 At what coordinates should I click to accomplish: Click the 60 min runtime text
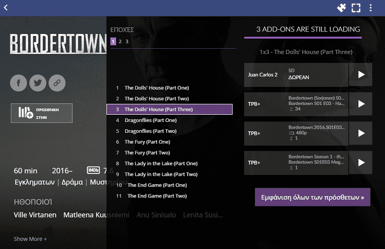[x=26, y=171]
